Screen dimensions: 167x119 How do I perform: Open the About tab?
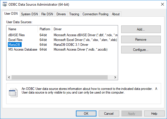coord(116,14)
